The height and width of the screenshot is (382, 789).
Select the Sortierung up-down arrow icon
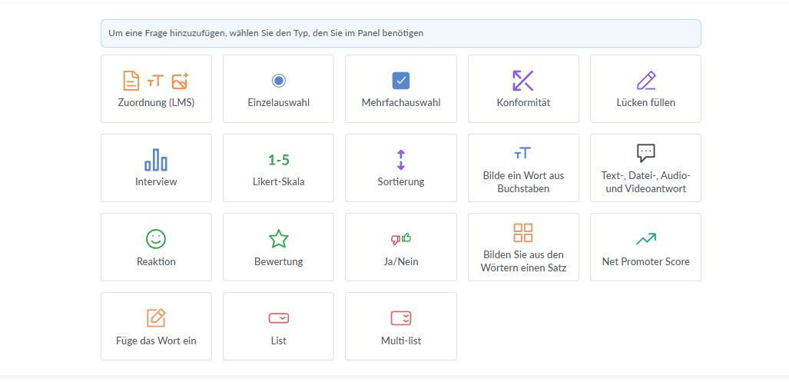click(x=400, y=160)
